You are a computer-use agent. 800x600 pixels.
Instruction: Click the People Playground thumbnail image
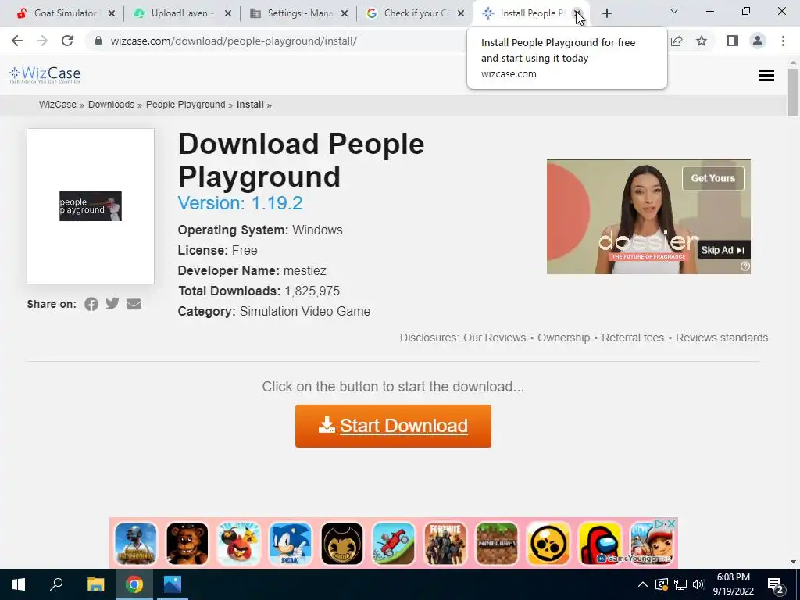(91, 206)
